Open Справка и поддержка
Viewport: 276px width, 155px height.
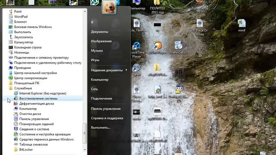click(x=107, y=118)
